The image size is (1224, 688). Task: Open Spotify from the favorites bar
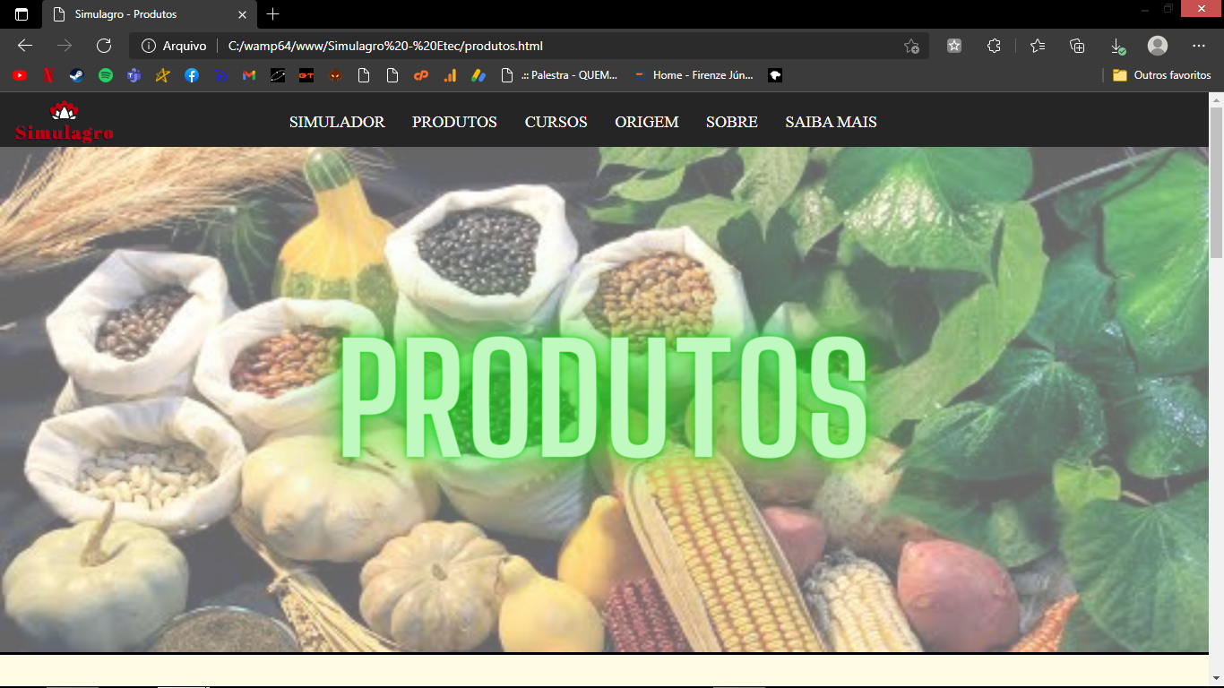(x=106, y=75)
